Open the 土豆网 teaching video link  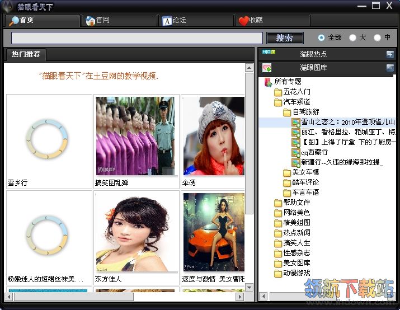pos(98,76)
